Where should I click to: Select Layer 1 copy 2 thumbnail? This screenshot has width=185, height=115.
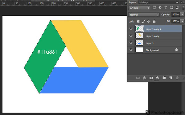coord(139,29)
